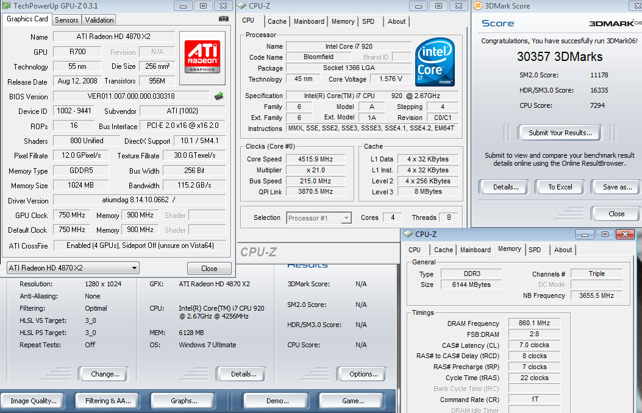This screenshot has height=413, width=642.
Task: Click the 3DMark Score window orange icon
Action: [477, 5]
